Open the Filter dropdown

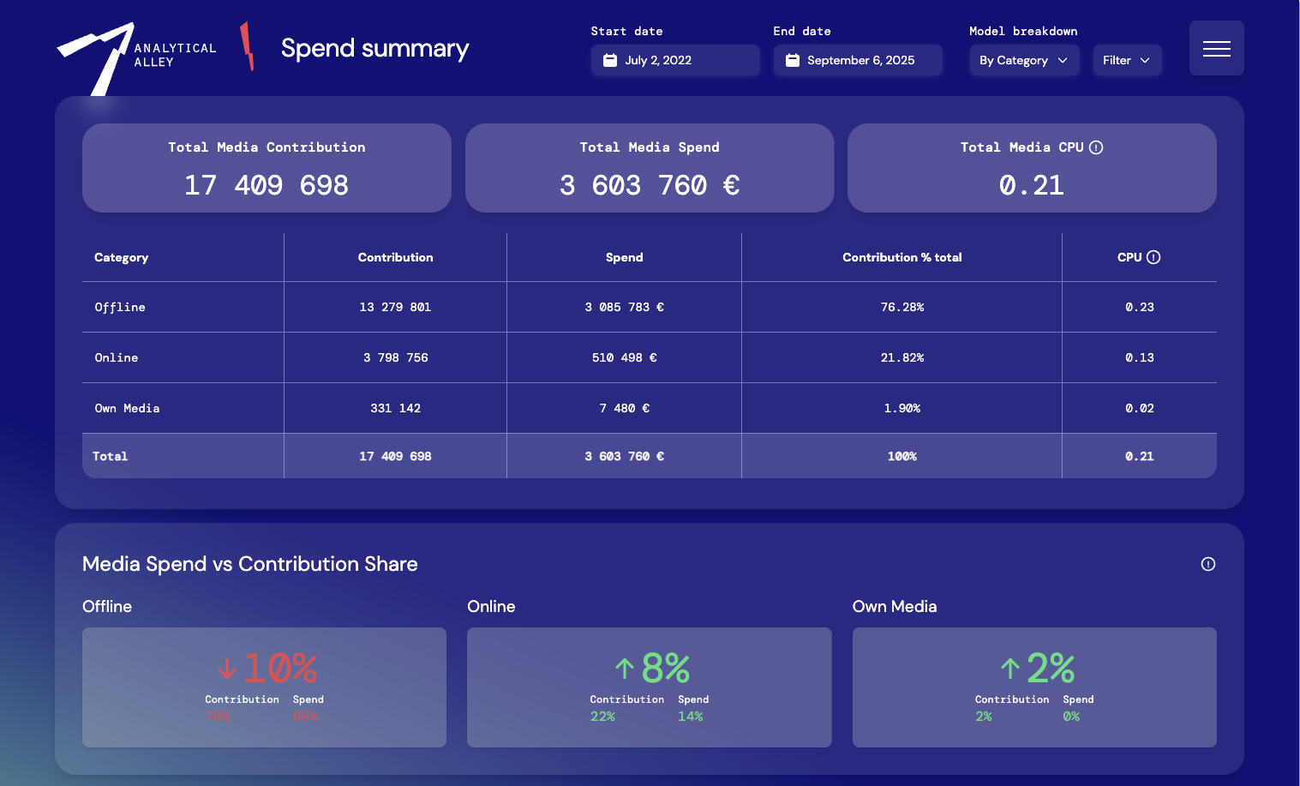[x=1126, y=61]
